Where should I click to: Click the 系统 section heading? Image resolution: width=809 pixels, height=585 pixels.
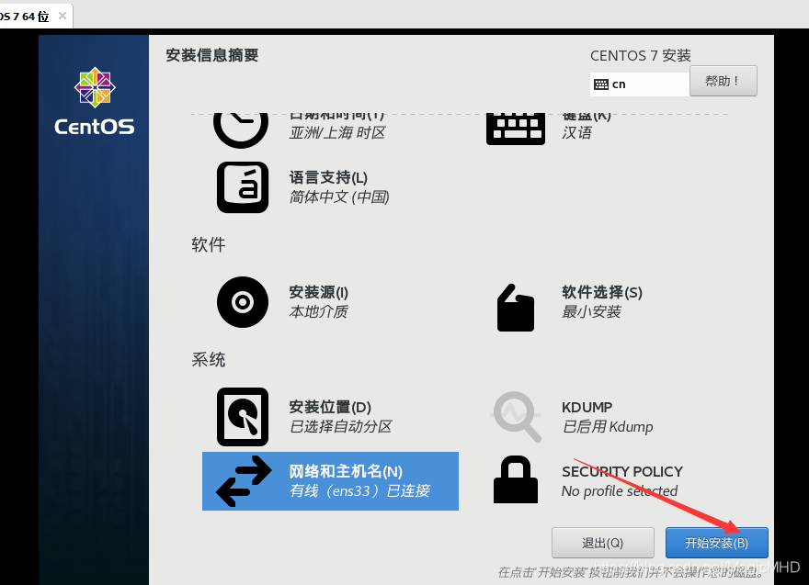209,360
